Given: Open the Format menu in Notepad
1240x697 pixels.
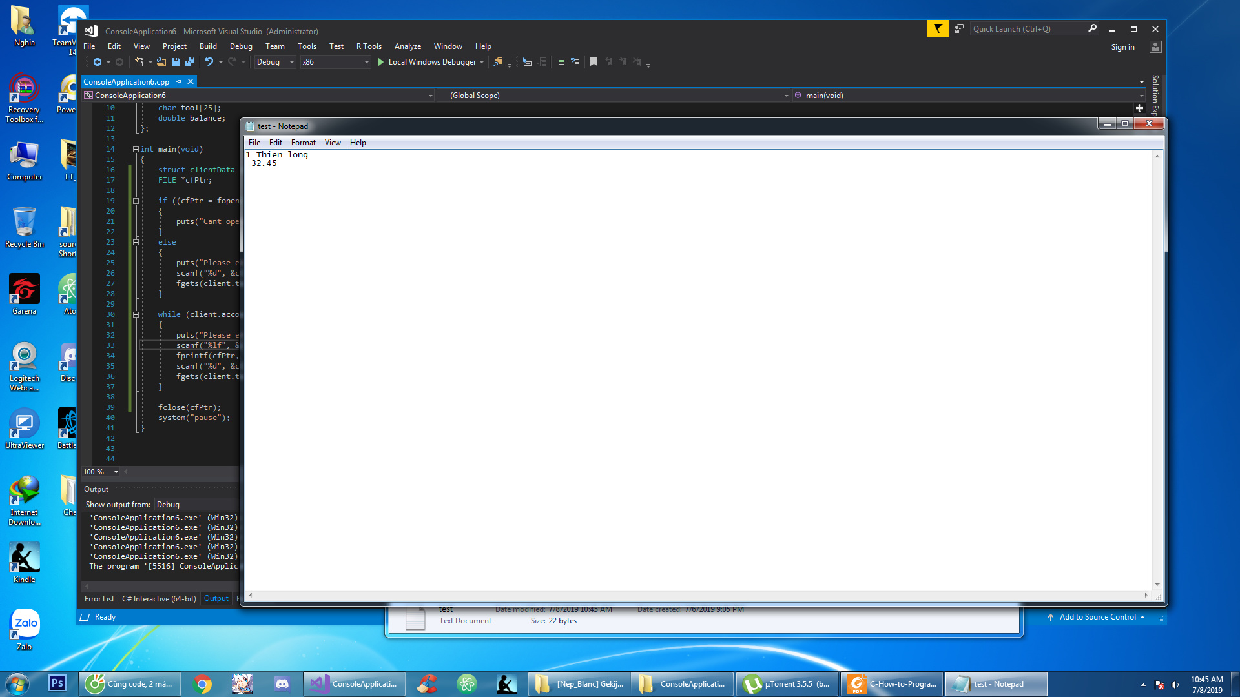Looking at the screenshot, I should click(x=303, y=143).
